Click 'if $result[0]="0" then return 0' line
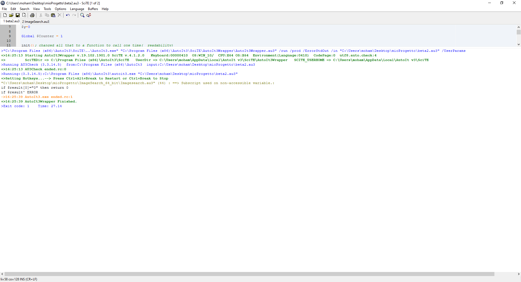521x282 pixels. [34, 88]
